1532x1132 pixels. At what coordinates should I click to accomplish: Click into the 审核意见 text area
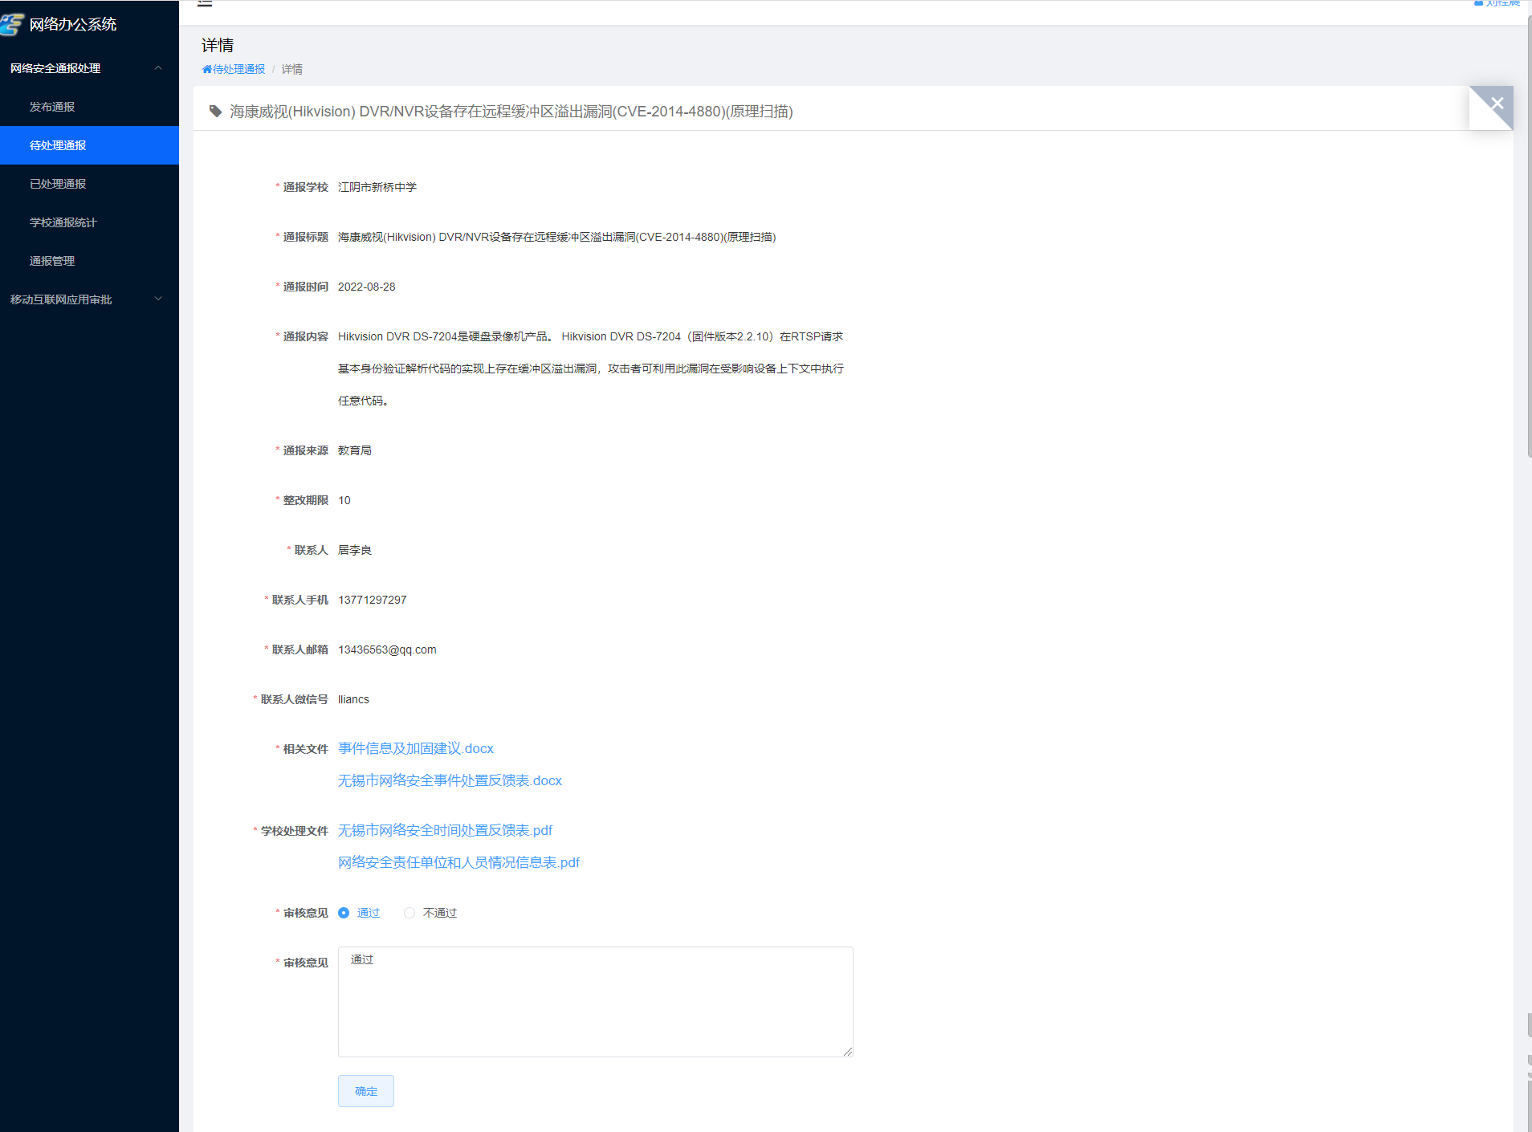595,1002
